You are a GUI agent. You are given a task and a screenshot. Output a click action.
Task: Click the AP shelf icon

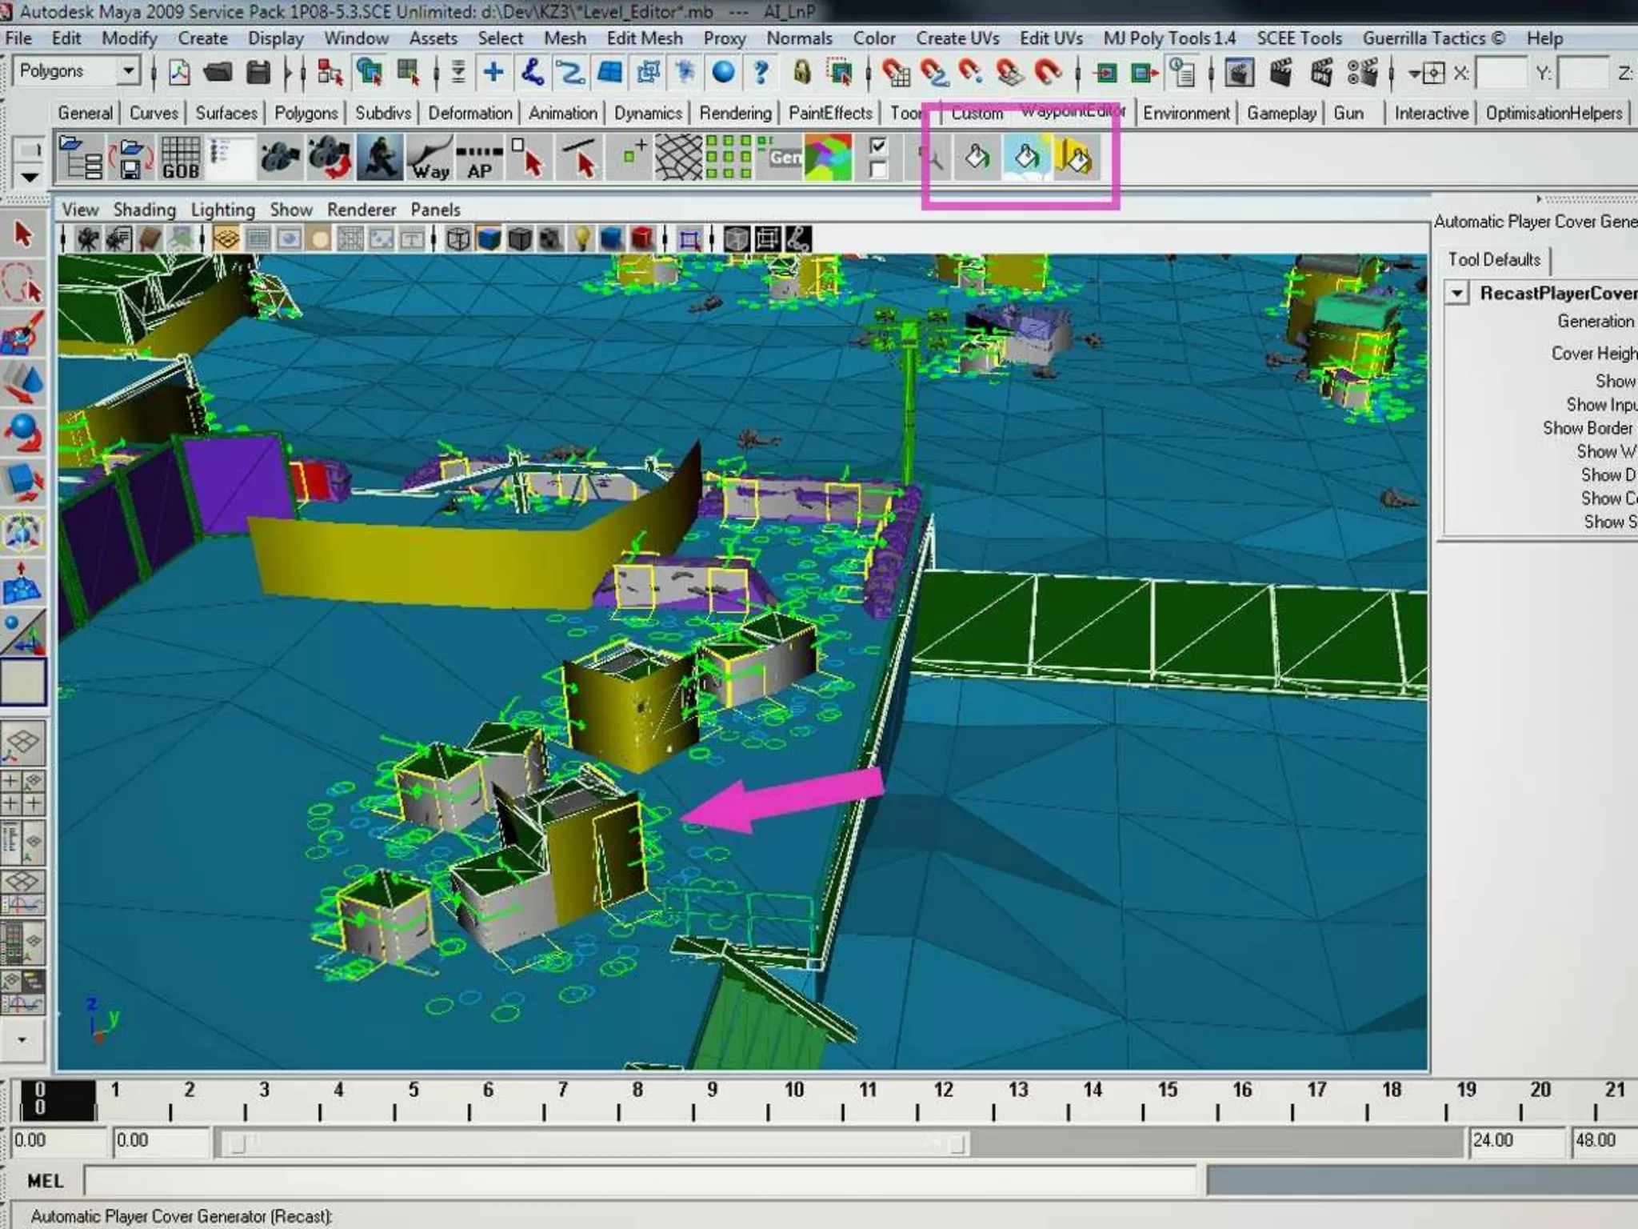(480, 158)
